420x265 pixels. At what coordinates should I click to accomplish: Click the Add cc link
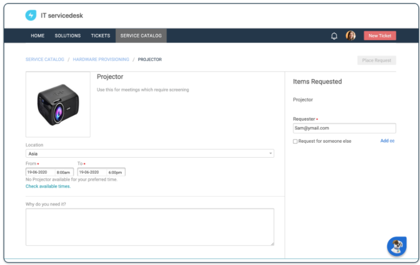(x=387, y=141)
